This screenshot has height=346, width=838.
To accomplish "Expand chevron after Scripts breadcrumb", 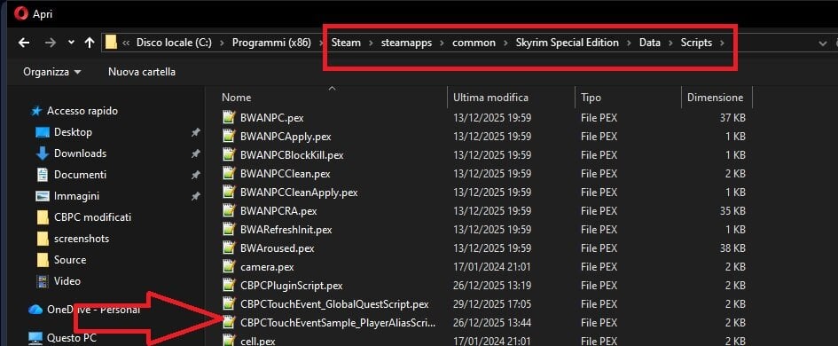I will coord(723,43).
